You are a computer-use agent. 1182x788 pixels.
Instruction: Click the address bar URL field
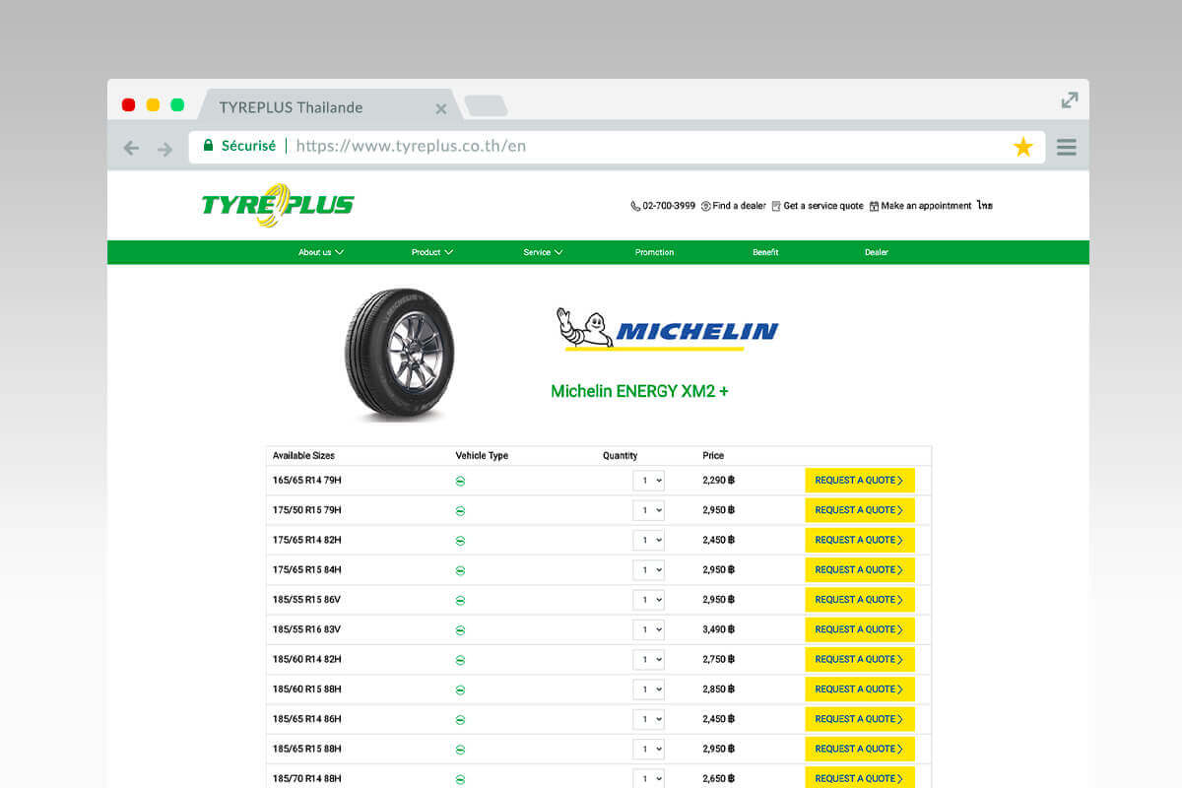click(617, 146)
